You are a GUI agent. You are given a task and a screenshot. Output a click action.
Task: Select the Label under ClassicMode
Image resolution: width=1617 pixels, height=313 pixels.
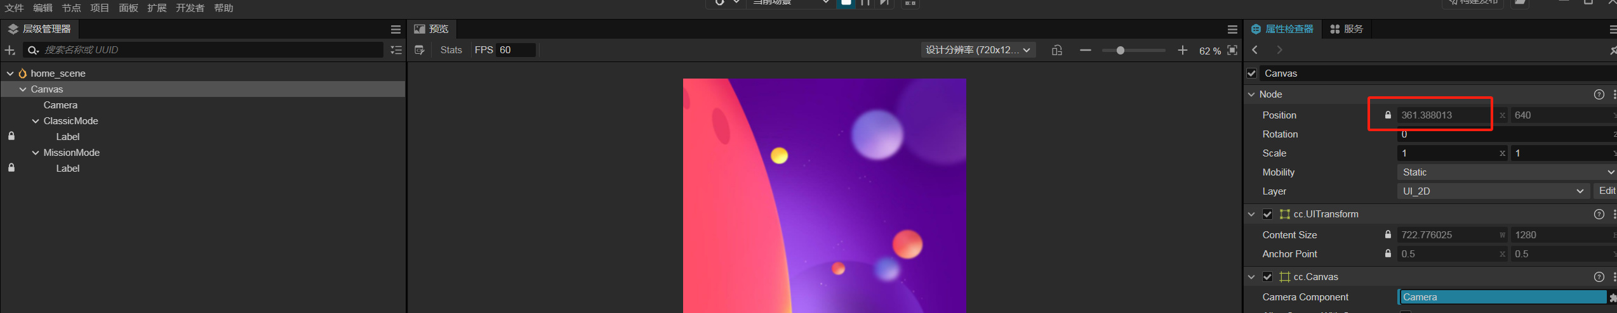[67, 137]
